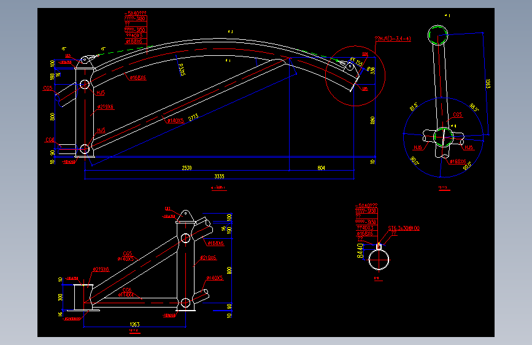This screenshot has width=532, height=345.
Task: Select the vertical 1263 dimension at top right
Action: 488,84
